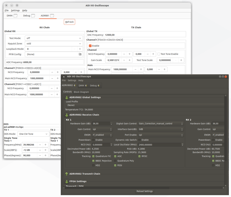Screen dimensions: 231x197
Task: Toggle RX 1 AGC tracking checkbox
Action: coord(115,156)
